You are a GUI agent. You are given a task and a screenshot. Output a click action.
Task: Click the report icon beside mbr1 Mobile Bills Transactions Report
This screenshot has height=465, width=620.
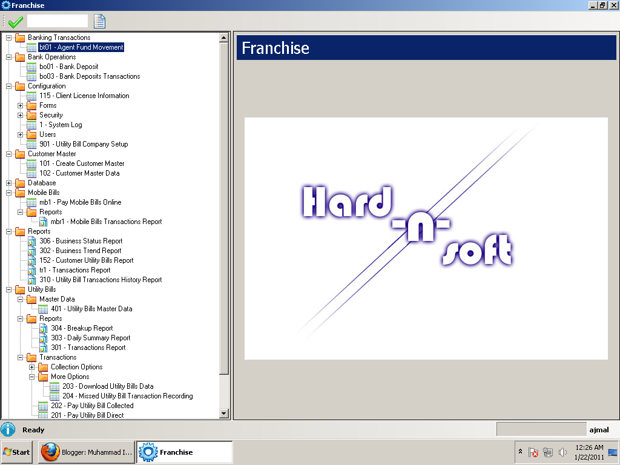coord(43,222)
